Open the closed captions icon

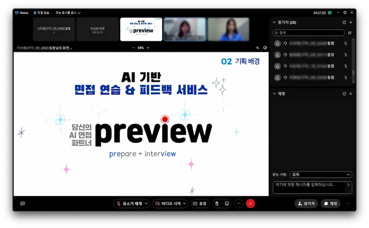[23, 203]
